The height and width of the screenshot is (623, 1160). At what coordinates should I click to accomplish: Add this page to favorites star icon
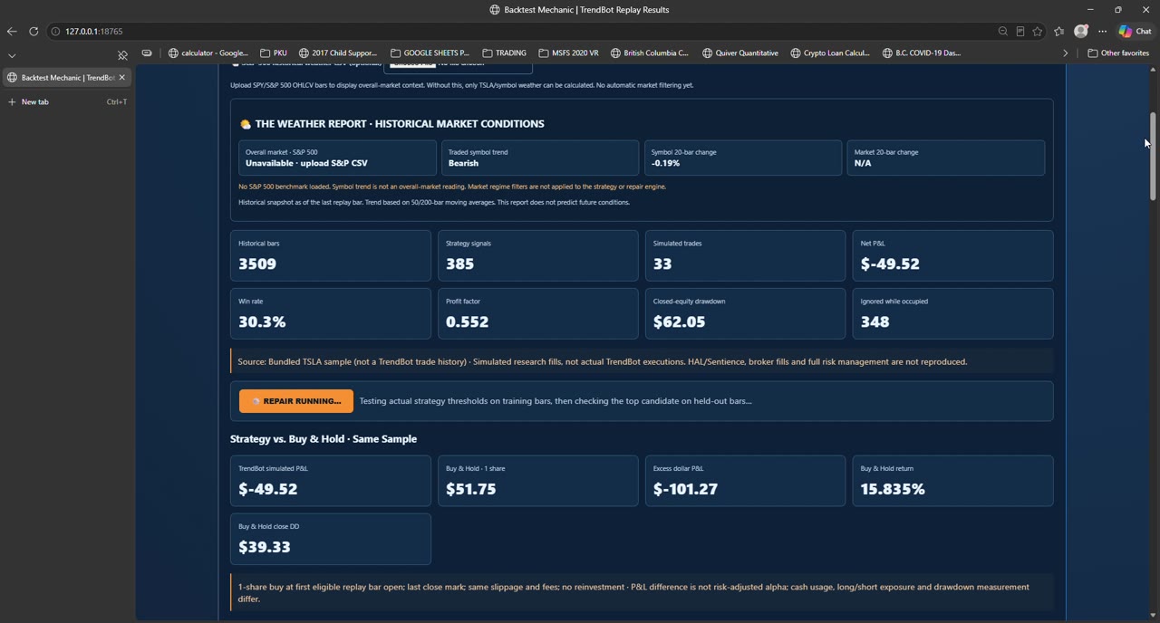(x=1038, y=31)
